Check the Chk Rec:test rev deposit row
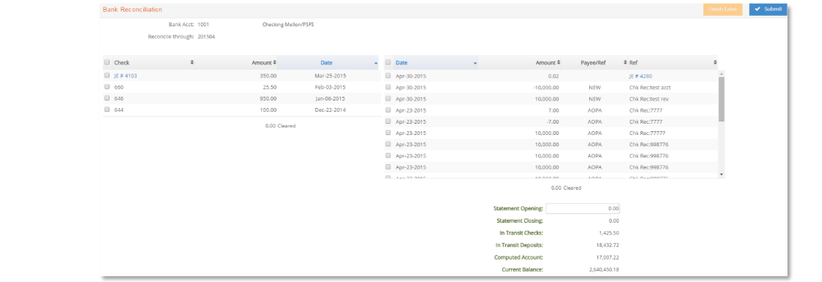 (388, 98)
